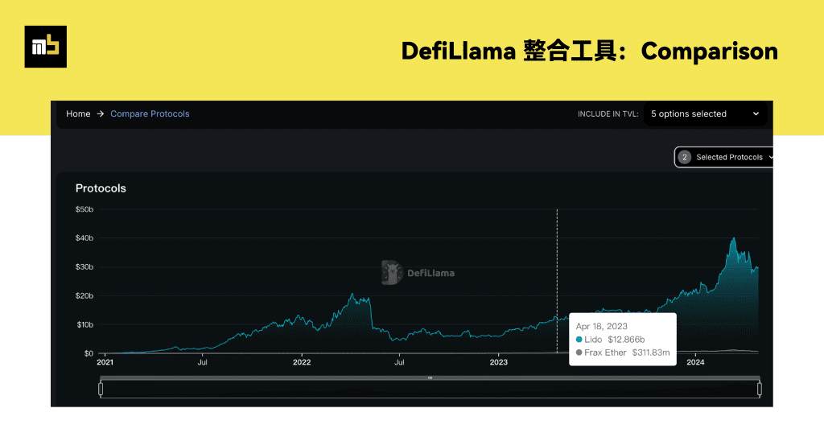Click the '$10b' y-axis label

84,325
